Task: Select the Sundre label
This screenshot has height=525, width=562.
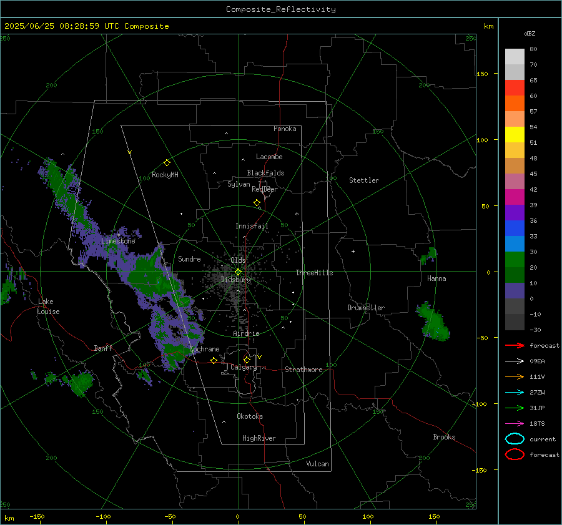Action: tap(189, 259)
